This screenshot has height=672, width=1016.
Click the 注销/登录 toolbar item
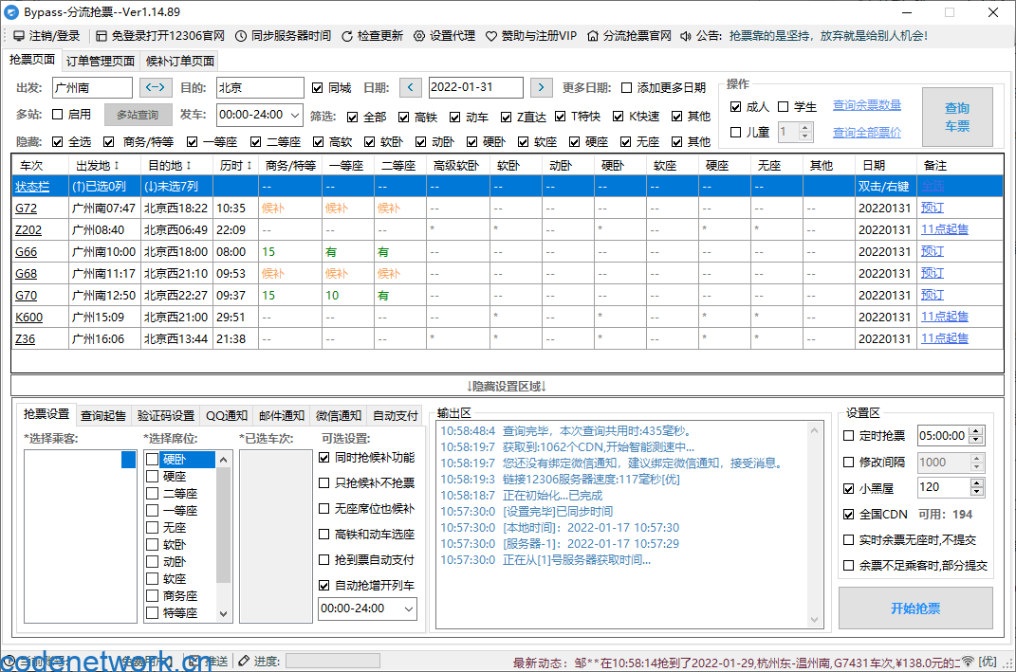(46, 36)
